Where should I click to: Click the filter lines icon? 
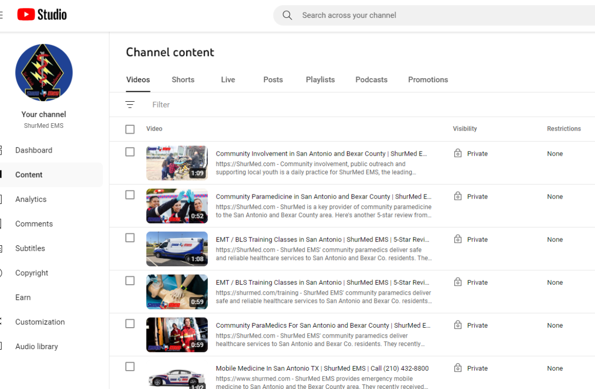click(x=130, y=105)
